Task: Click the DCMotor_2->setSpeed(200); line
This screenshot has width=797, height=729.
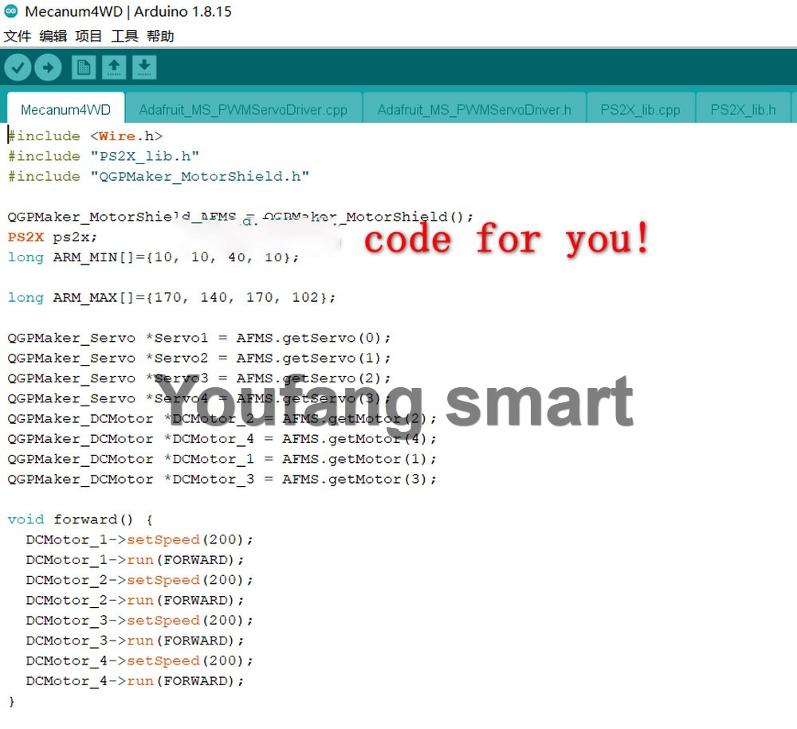Action: 139,580
